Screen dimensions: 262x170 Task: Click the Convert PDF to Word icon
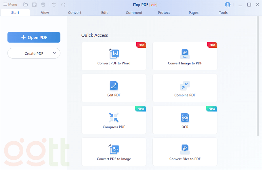point(114,54)
